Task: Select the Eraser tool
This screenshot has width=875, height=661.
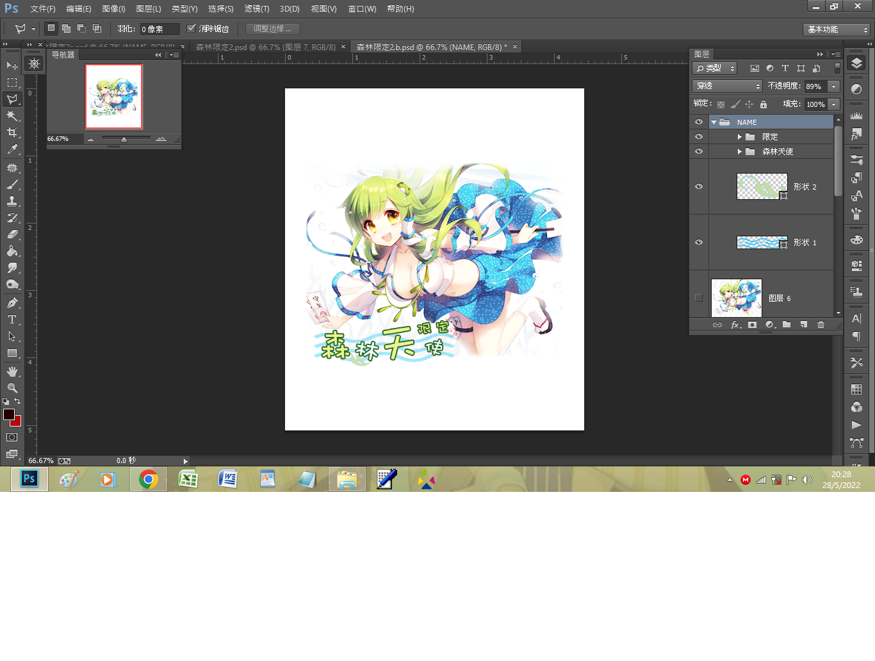Action: point(12,234)
